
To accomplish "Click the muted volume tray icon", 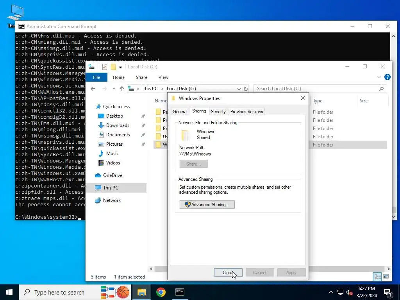I will click(x=349, y=292).
